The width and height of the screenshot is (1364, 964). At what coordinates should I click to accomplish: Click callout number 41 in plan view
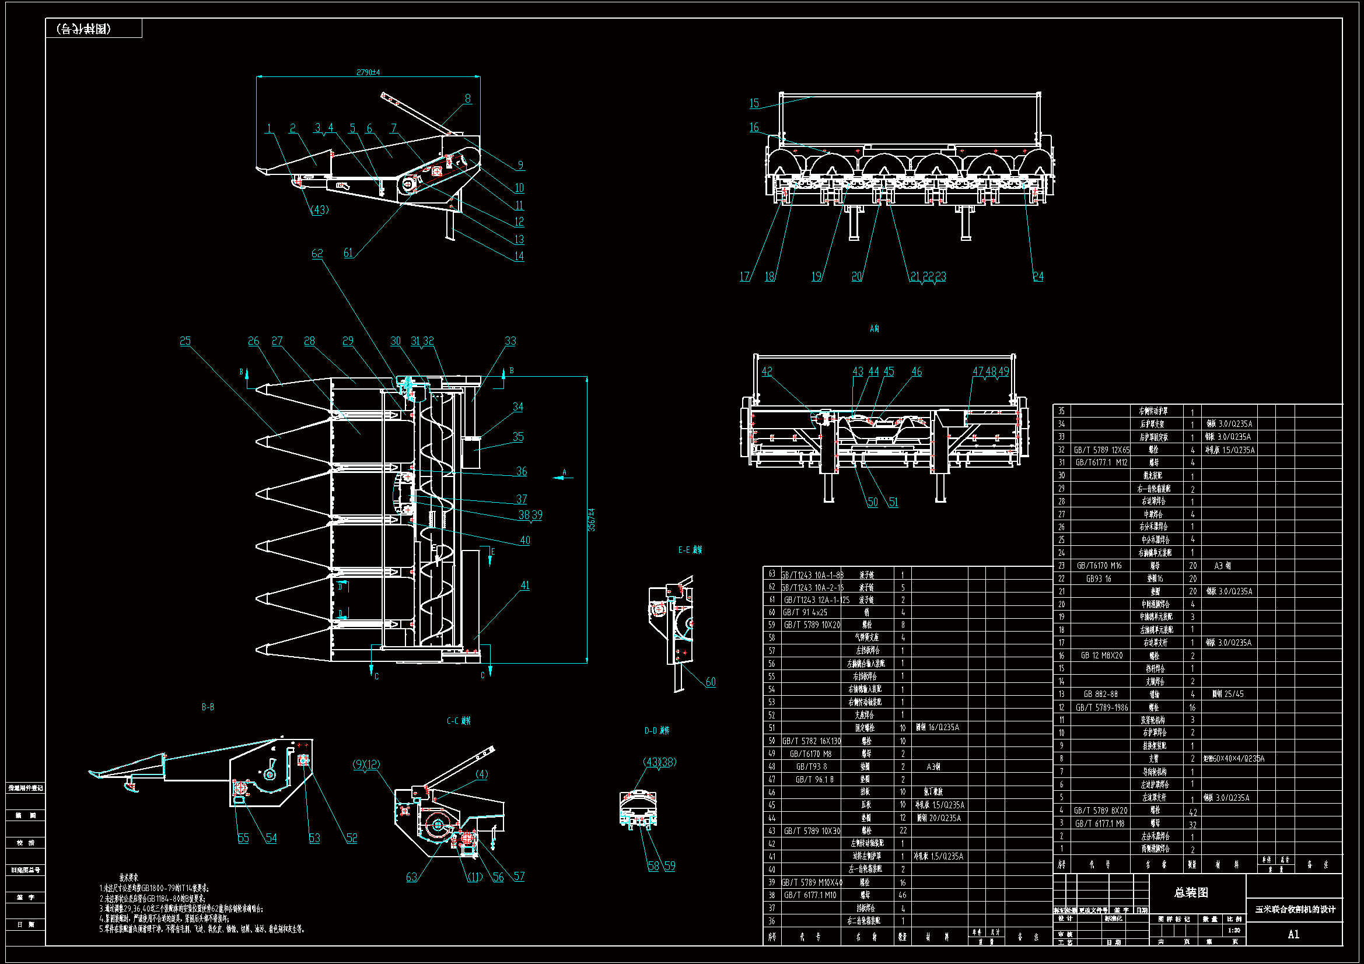point(524,585)
